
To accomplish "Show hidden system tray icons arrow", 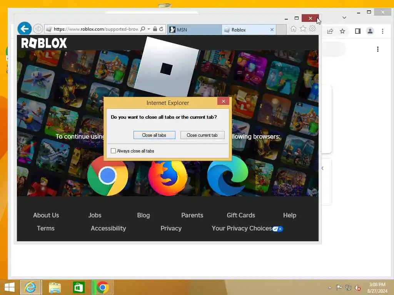I will pos(330,287).
